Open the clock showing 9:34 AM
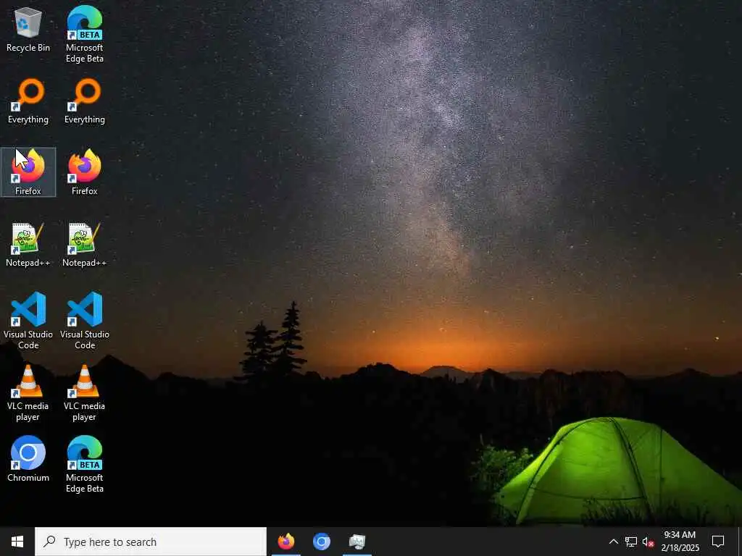 (680, 542)
